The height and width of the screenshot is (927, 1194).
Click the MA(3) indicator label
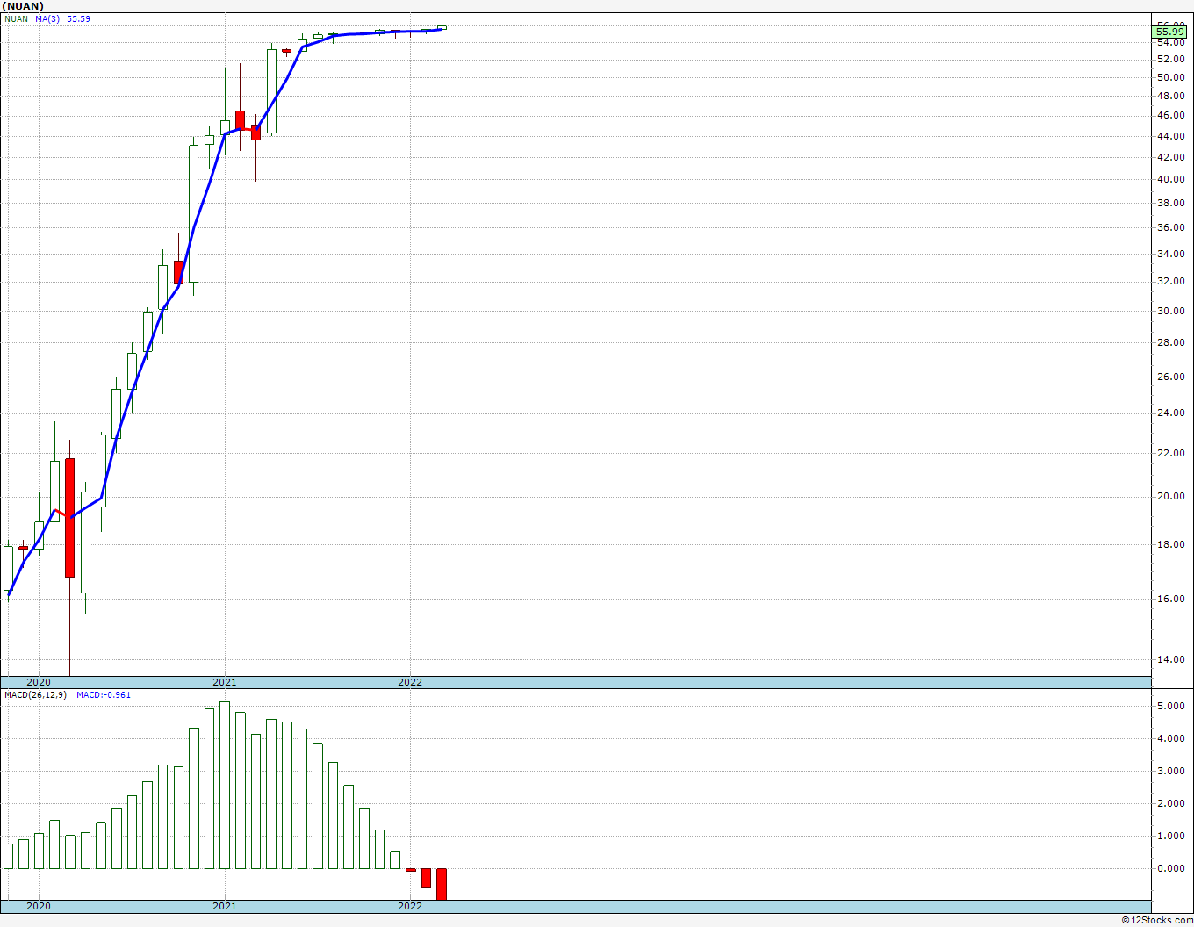click(x=48, y=18)
